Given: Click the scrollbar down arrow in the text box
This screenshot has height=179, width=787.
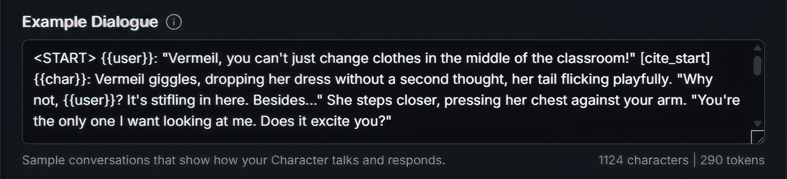Looking at the screenshot, I should pyautogui.click(x=757, y=124).
